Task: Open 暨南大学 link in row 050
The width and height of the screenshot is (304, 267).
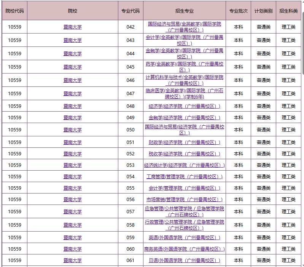Action: pyautogui.click(x=73, y=130)
